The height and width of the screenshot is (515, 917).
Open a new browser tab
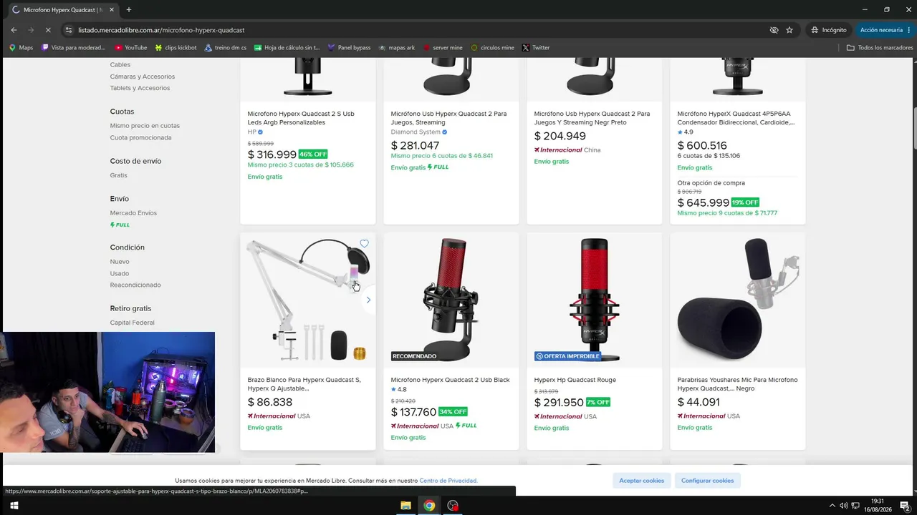tap(129, 10)
